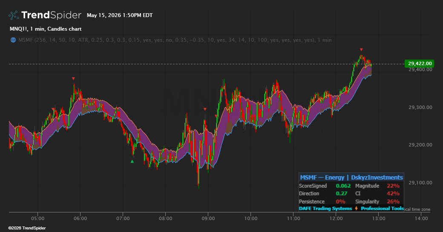
Task: Click the 10:00 time axis label
Action: [251, 218]
